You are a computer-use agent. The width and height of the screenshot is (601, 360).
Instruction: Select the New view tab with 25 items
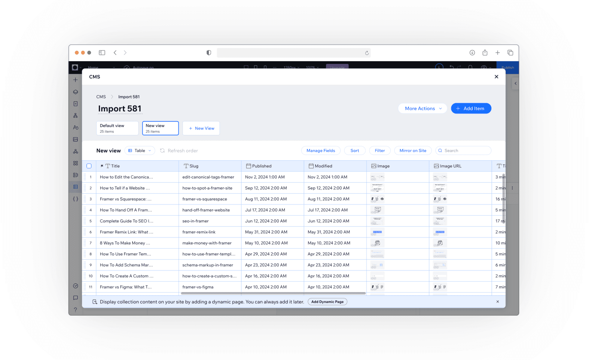(160, 128)
